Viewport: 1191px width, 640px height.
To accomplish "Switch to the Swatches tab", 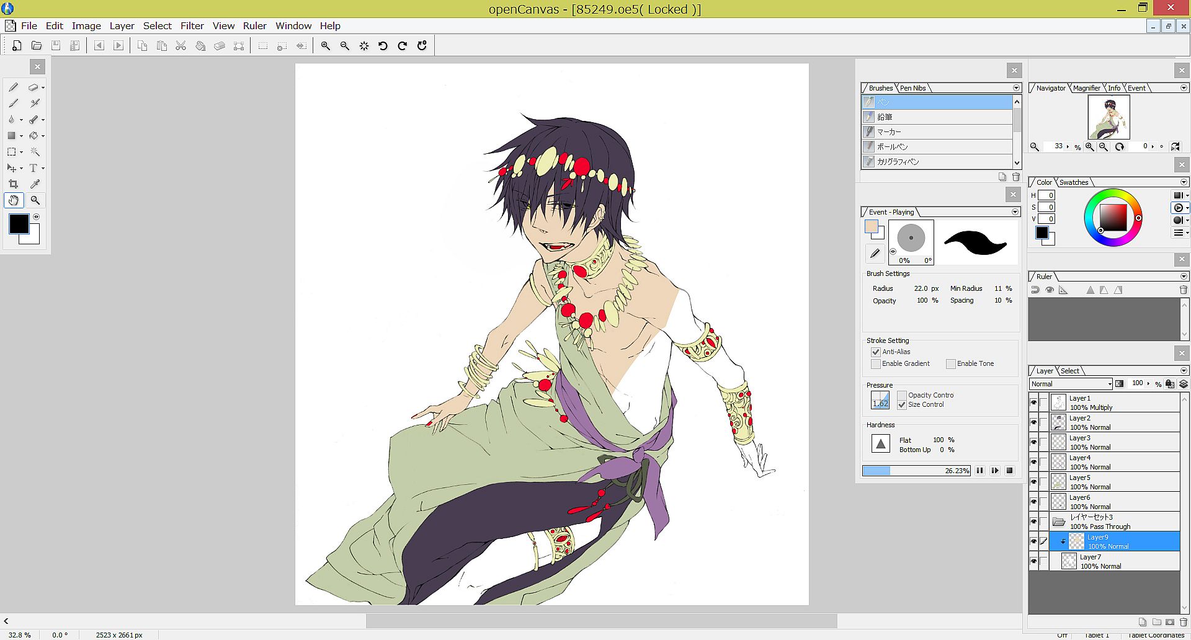I will [1073, 182].
